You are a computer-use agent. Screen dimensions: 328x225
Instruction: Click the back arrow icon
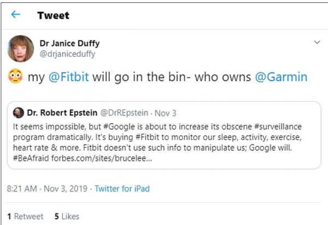point(16,14)
